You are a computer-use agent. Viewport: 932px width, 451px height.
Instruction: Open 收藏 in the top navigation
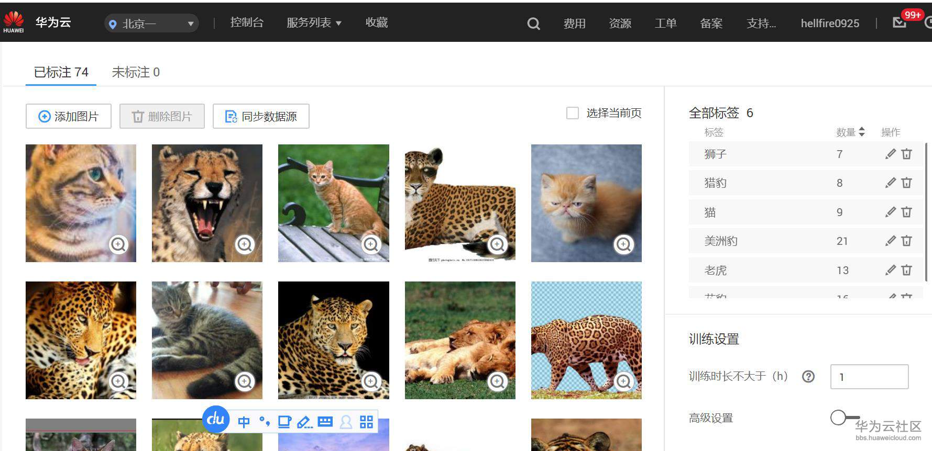pos(377,22)
